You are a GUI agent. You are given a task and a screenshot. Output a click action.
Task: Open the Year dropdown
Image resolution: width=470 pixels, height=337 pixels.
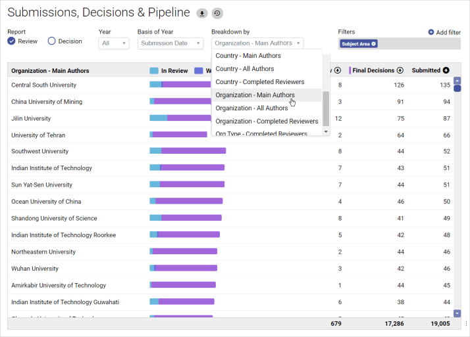coord(114,43)
